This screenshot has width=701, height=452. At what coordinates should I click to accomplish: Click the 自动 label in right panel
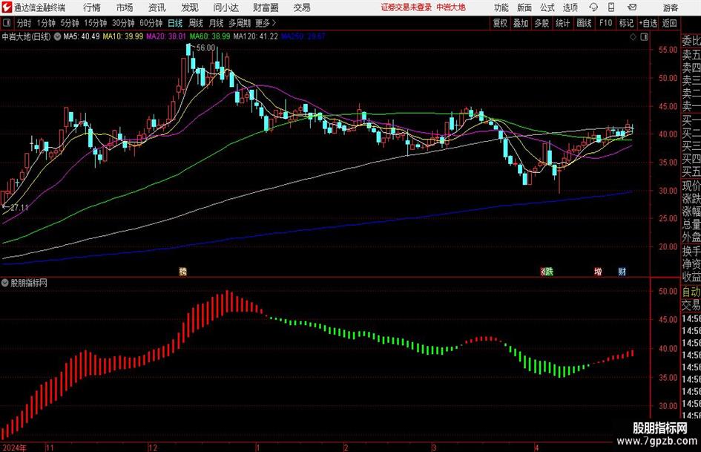tap(691, 292)
